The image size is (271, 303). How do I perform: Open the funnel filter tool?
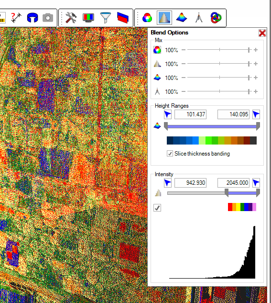(106, 18)
